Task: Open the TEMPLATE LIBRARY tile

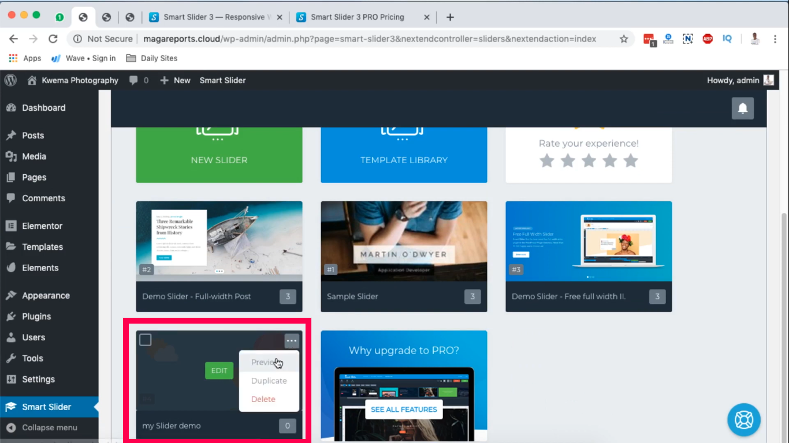Action: pos(404,155)
